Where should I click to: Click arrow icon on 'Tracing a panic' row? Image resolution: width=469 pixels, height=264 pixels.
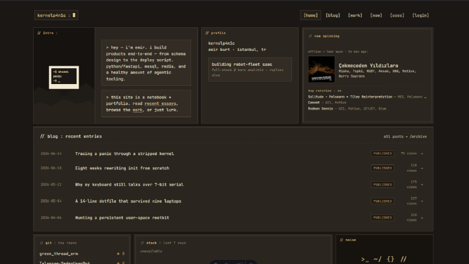[x=422, y=153]
